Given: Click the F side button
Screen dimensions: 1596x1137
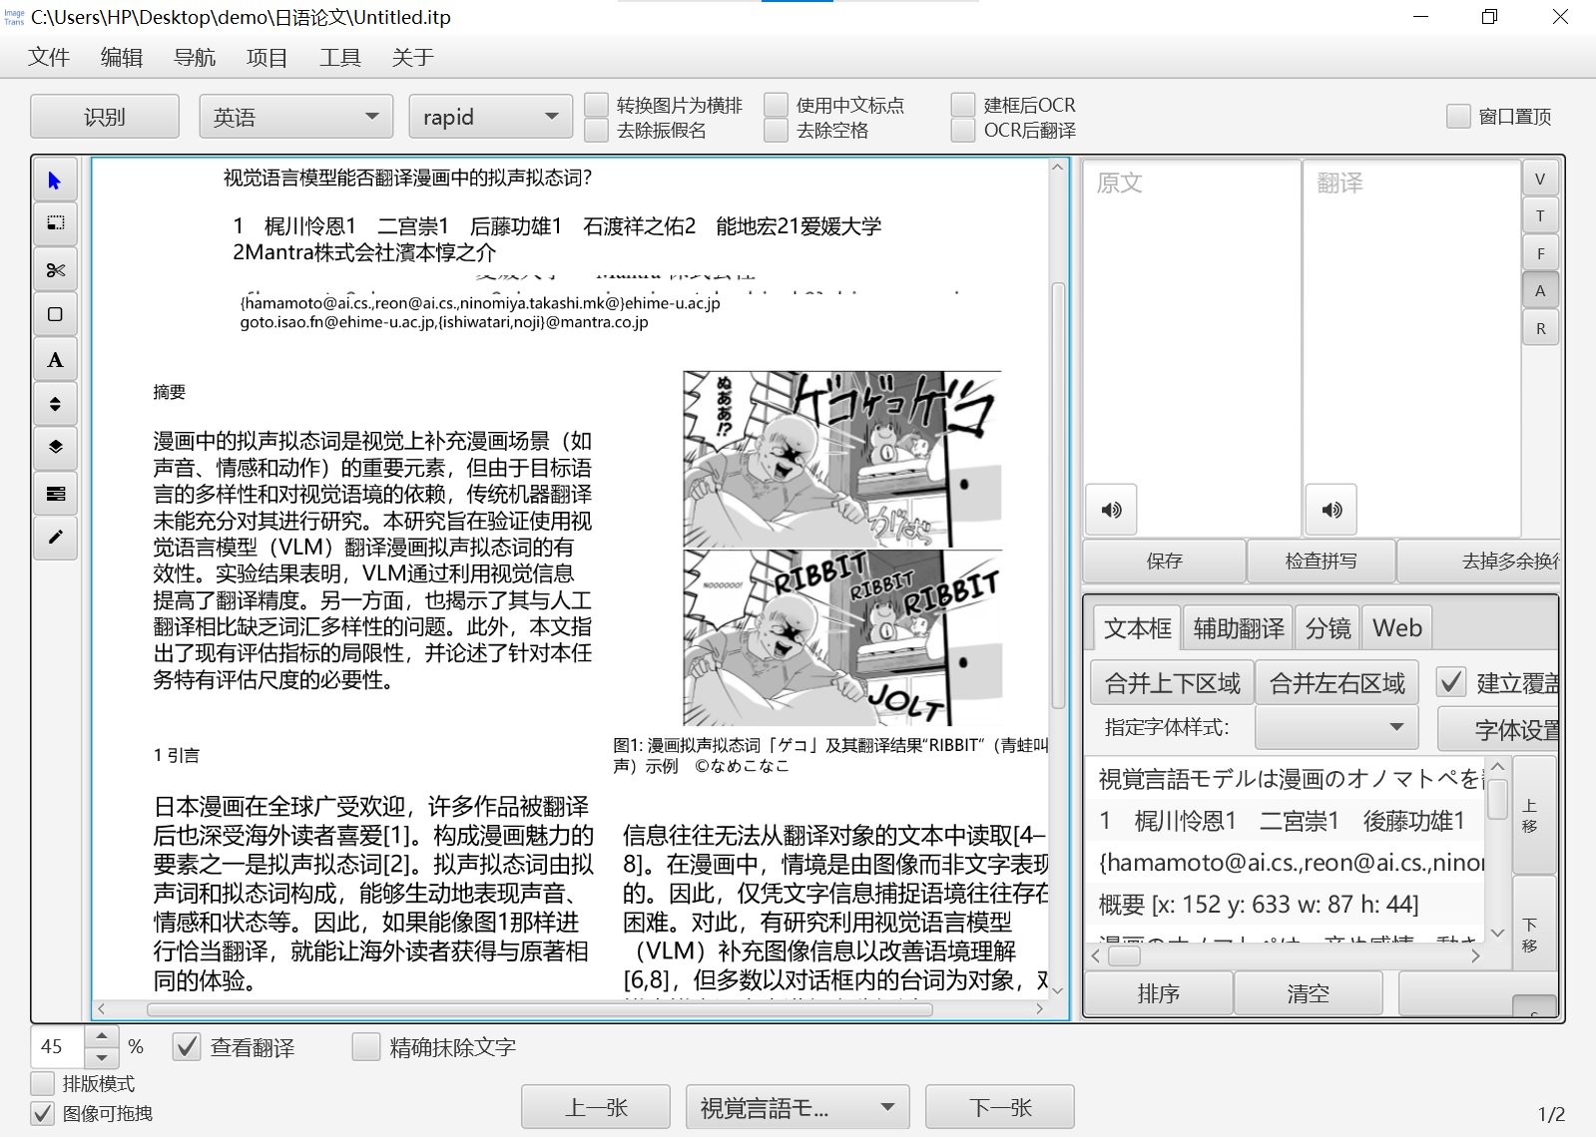Looking at the screenshot, I should (x=1540, y=254).
